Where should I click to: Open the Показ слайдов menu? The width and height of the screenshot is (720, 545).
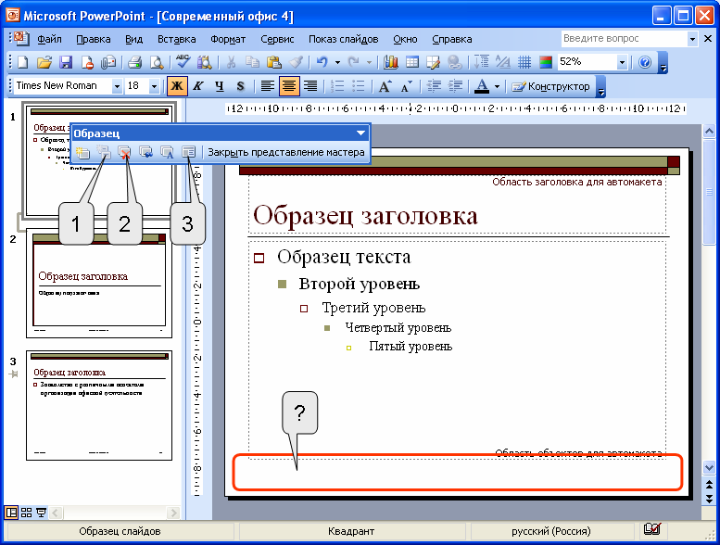(x=344, y=39)
